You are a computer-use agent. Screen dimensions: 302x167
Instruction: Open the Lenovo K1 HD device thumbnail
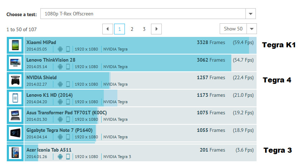coord(15,98)
